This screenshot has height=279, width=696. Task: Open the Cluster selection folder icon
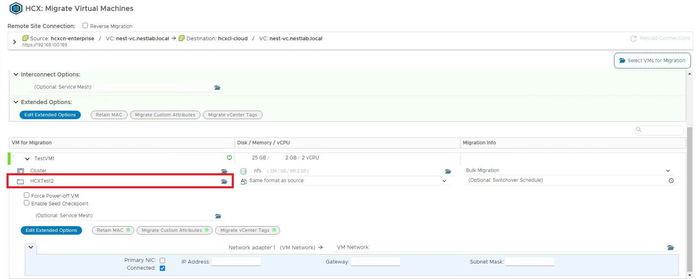[x=224, y=171]
